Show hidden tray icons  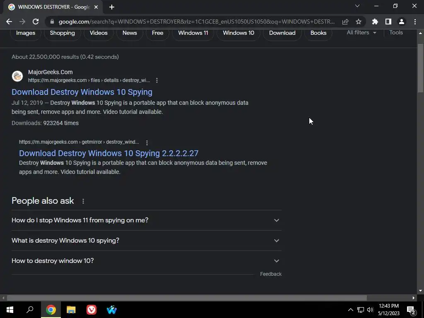pos(350,310)
